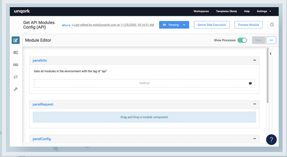The image size is (287, 157).
Task: Open the Settings dropdown menu
Action: 264,11
